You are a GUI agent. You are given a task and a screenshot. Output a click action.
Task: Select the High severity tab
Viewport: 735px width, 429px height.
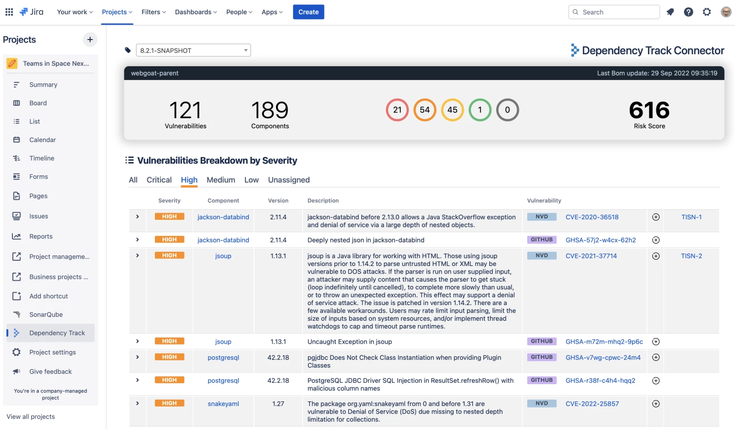tap(189, 180)
